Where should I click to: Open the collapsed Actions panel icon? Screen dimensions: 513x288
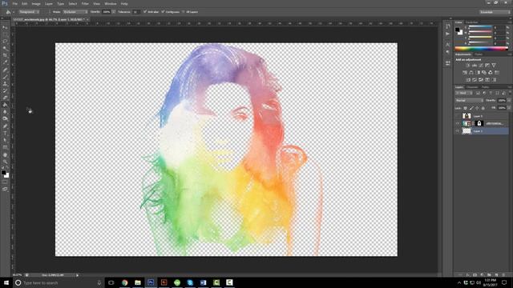point(447,34)
